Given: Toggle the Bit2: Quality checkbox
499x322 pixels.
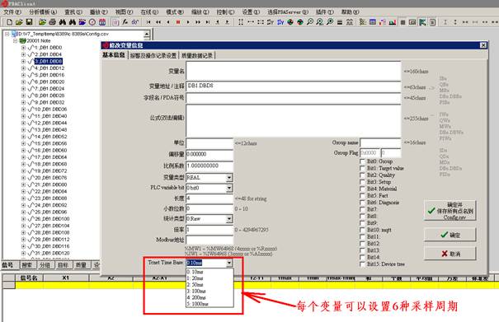Looking at the screenshot, I should pyautogui.click(x=362, y=175).
